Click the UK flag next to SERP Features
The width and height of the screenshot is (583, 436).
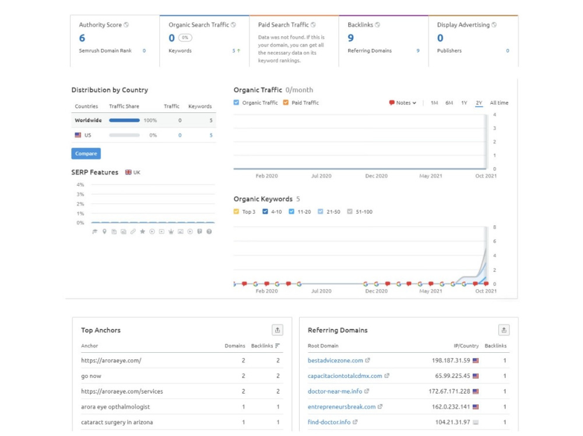click(128, 172)
